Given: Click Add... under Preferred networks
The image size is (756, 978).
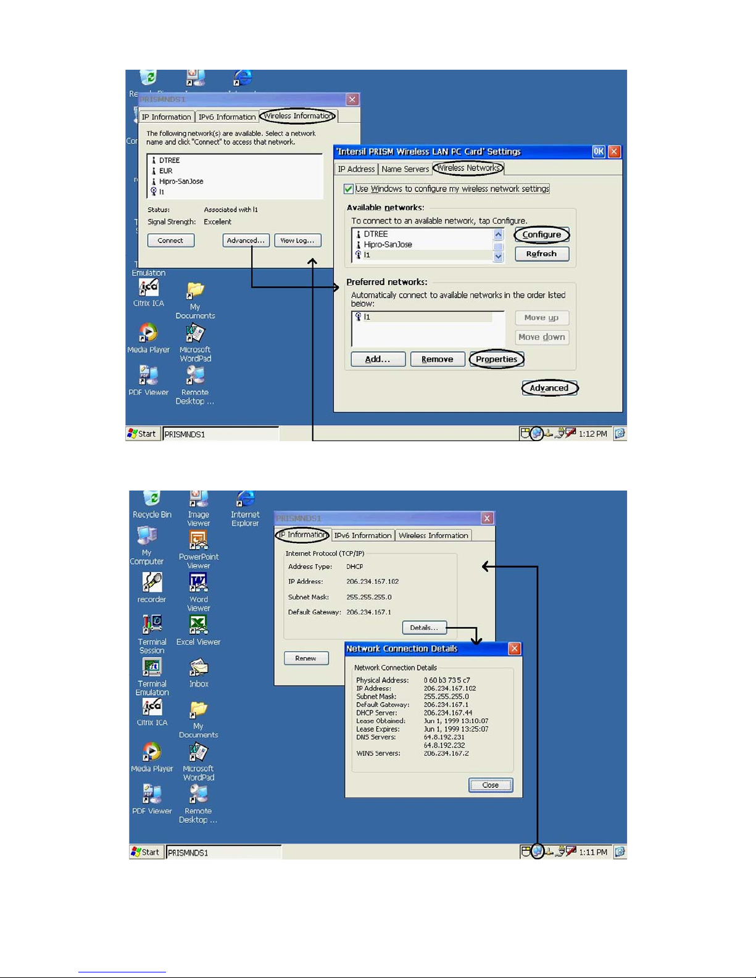Looking at the screenshot, I should 378,359.
